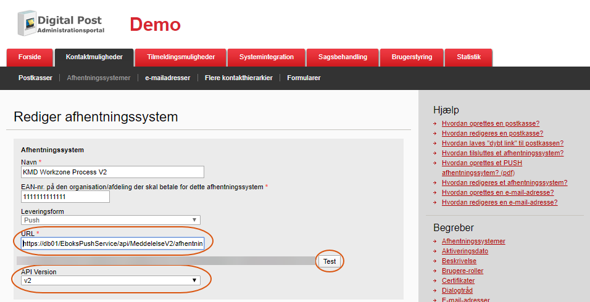Click the Test button
The image size is (590, 302).
pos(330,261)
